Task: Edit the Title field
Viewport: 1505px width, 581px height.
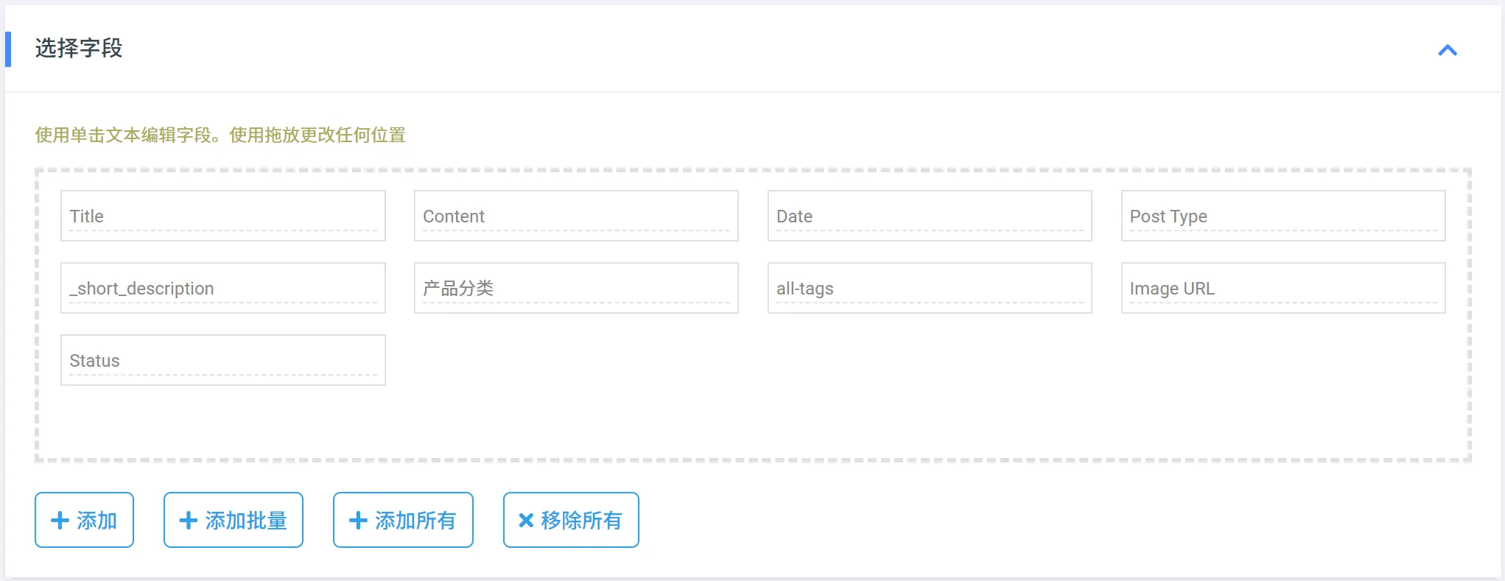Action: coord(222,216)
